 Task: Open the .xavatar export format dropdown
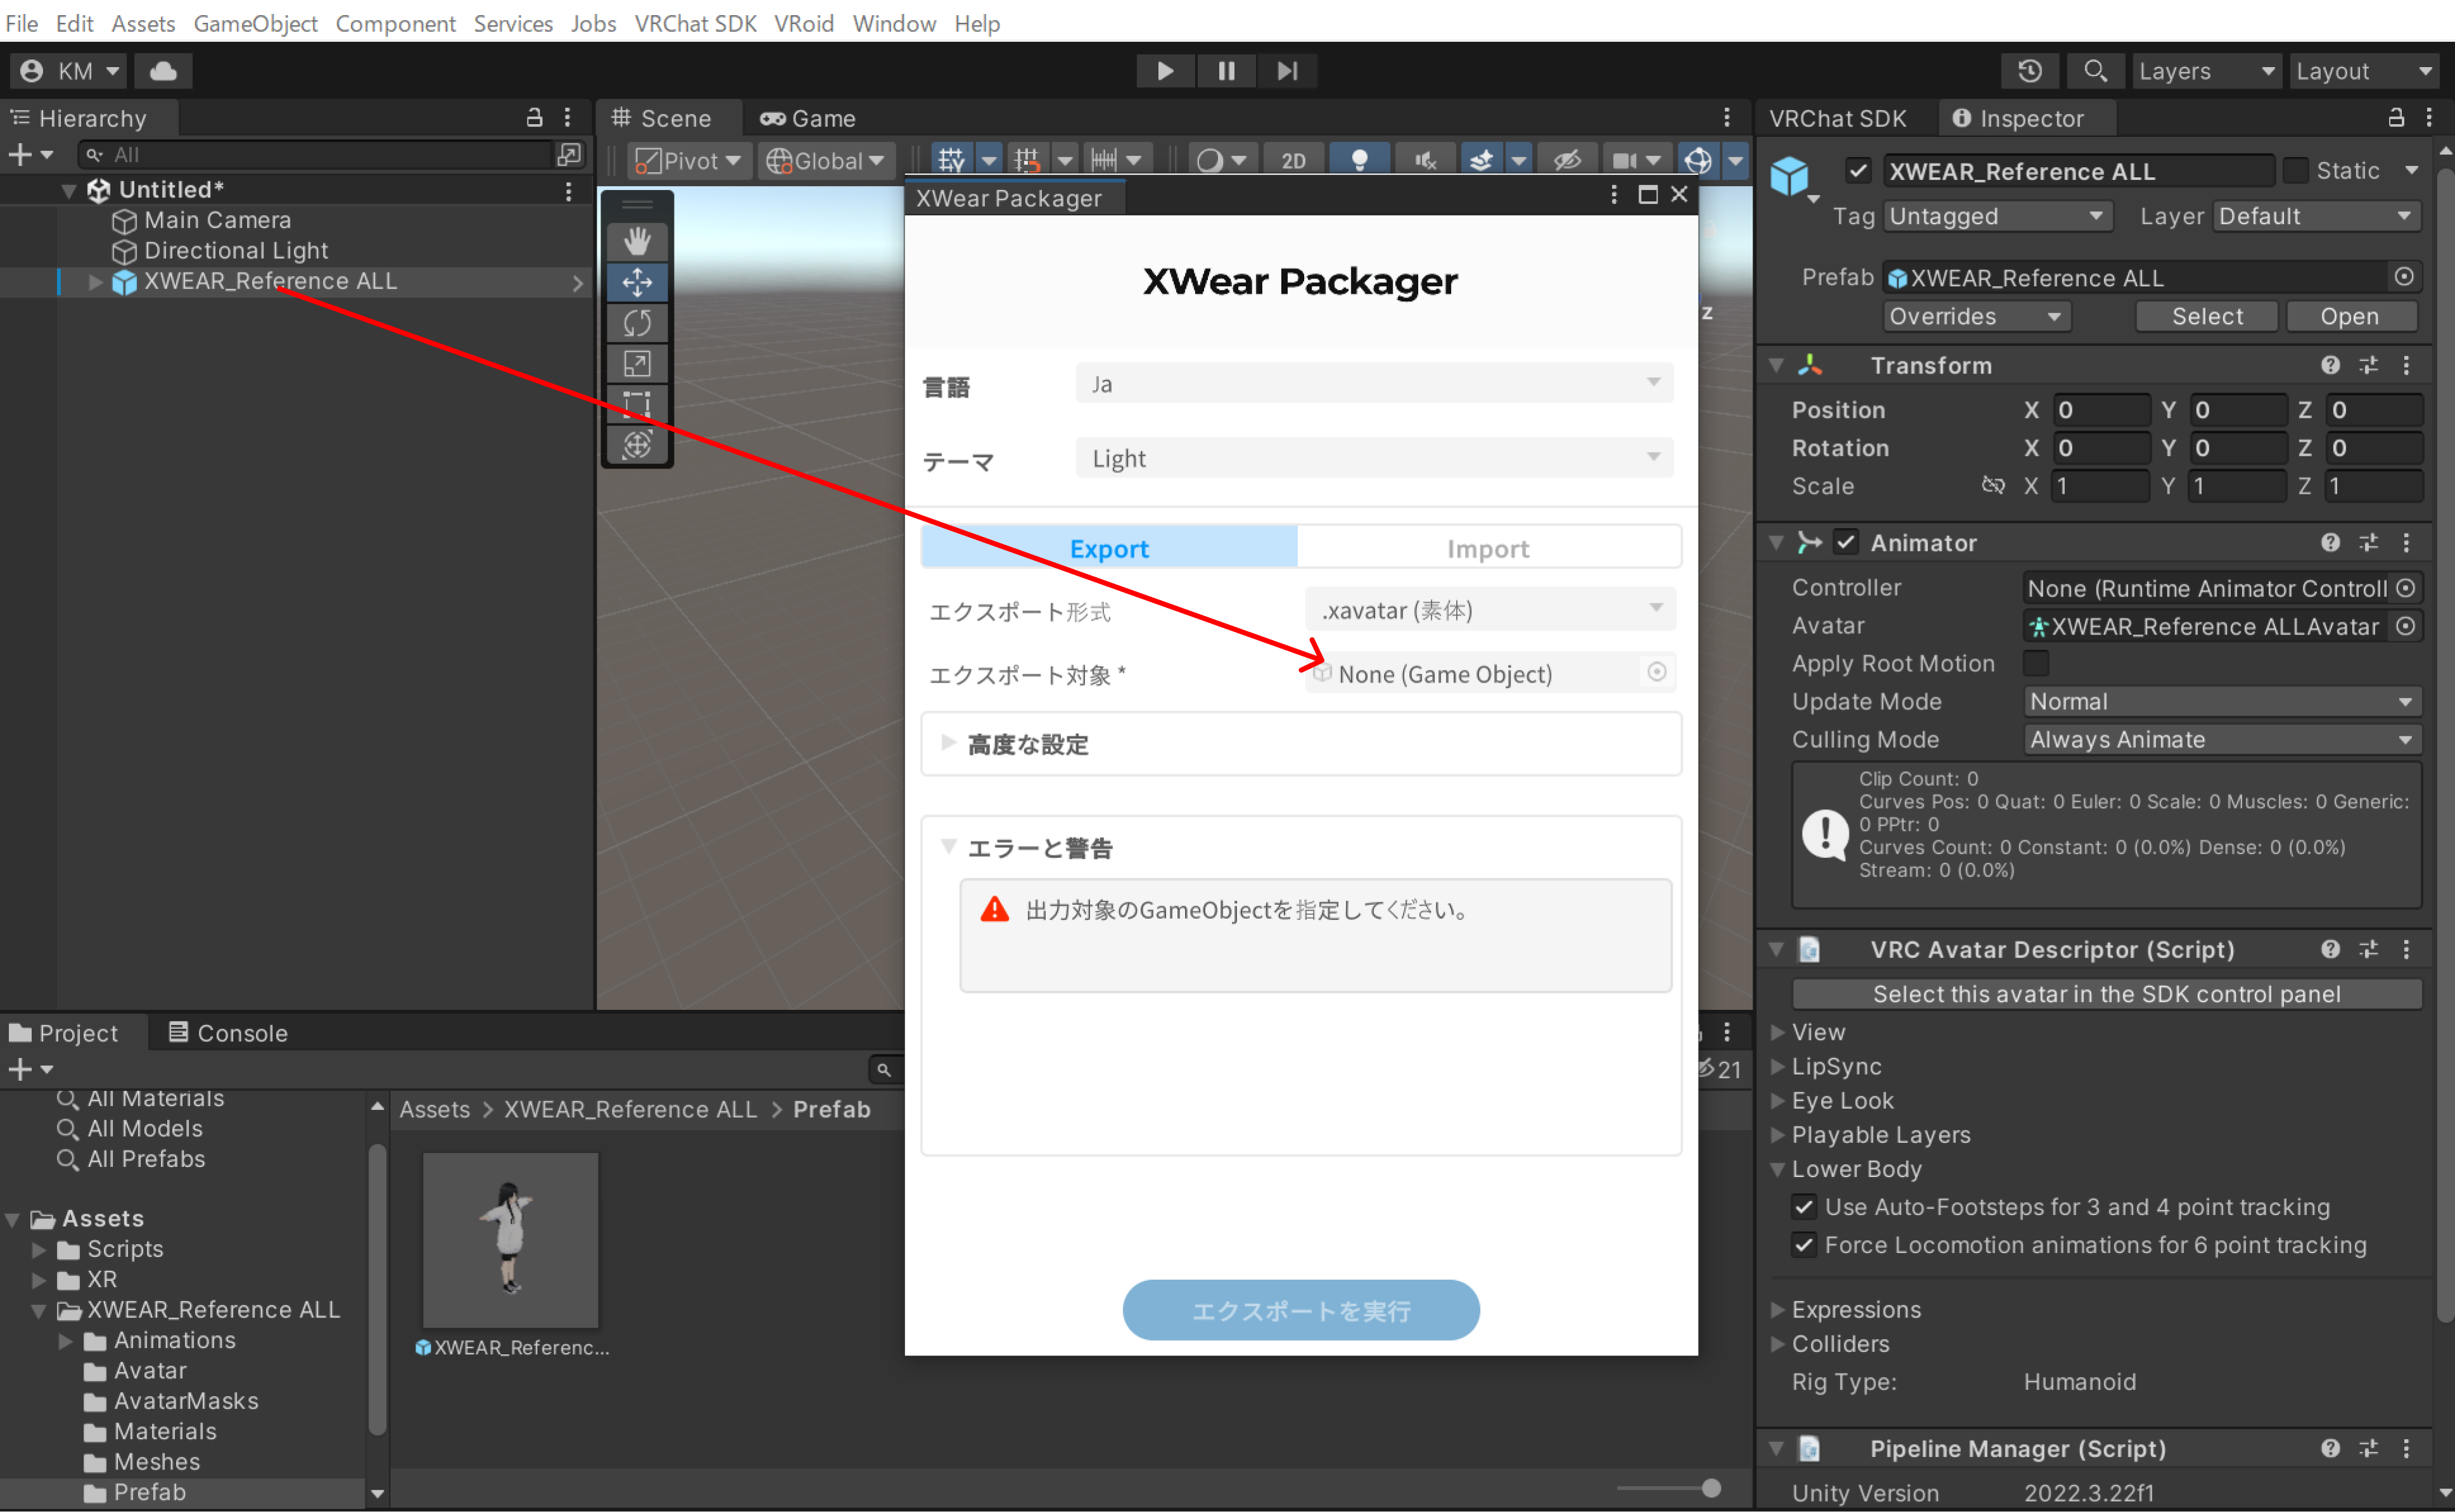click(x=1490, y=610)
